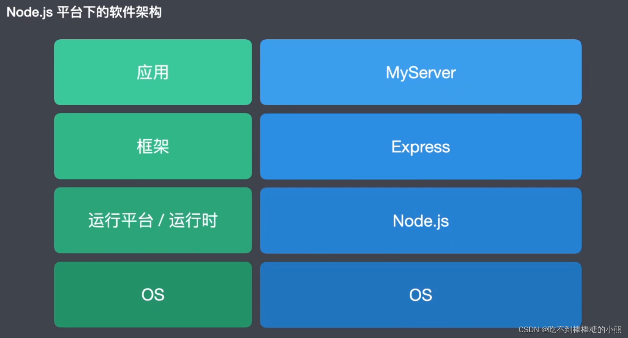
Task: Click the OS label in the bottom-right block
Action: pos(420,295)
